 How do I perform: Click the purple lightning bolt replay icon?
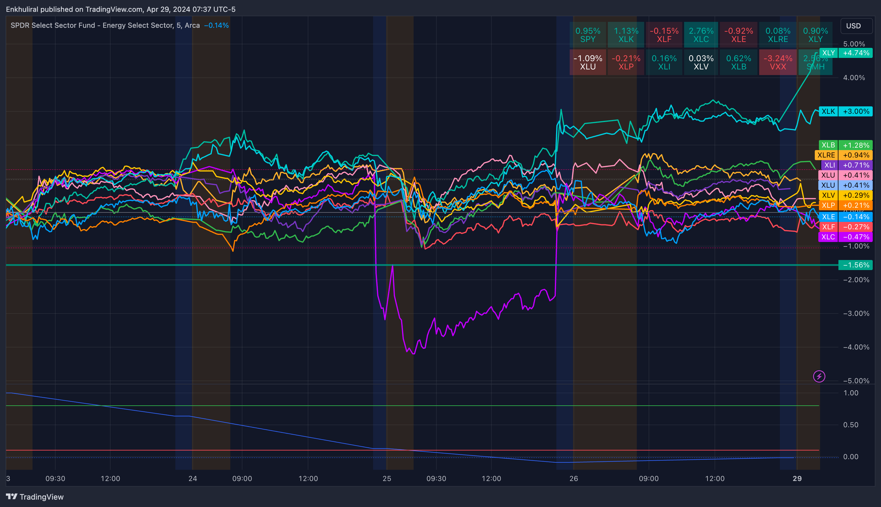click(x=819, y=376)
